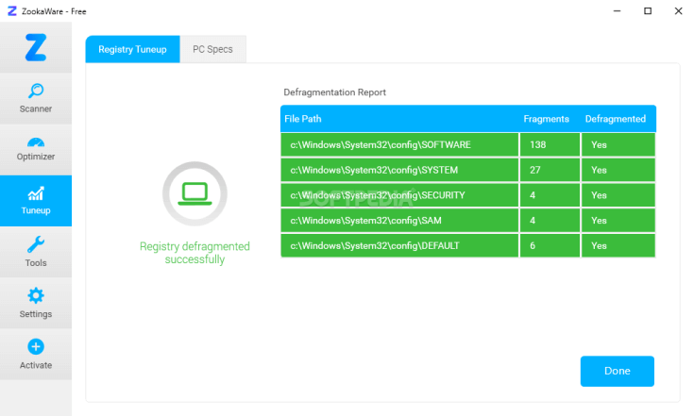Click the Activate plus icon

pos(36,346)
